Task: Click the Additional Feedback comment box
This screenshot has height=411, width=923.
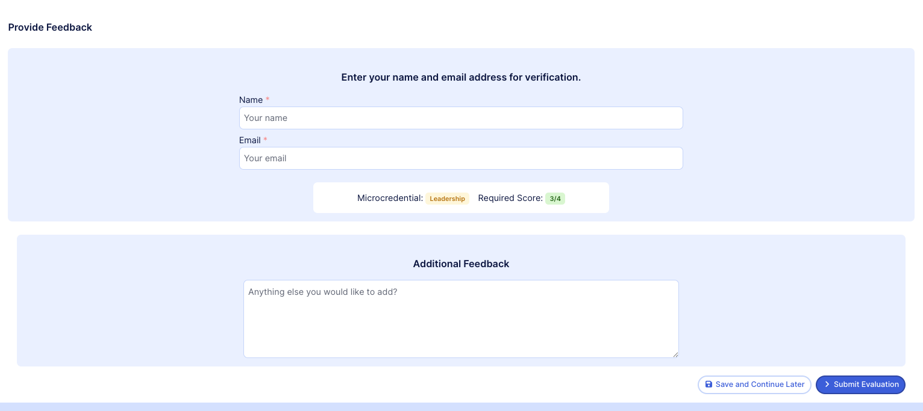Action: point(461,318)
